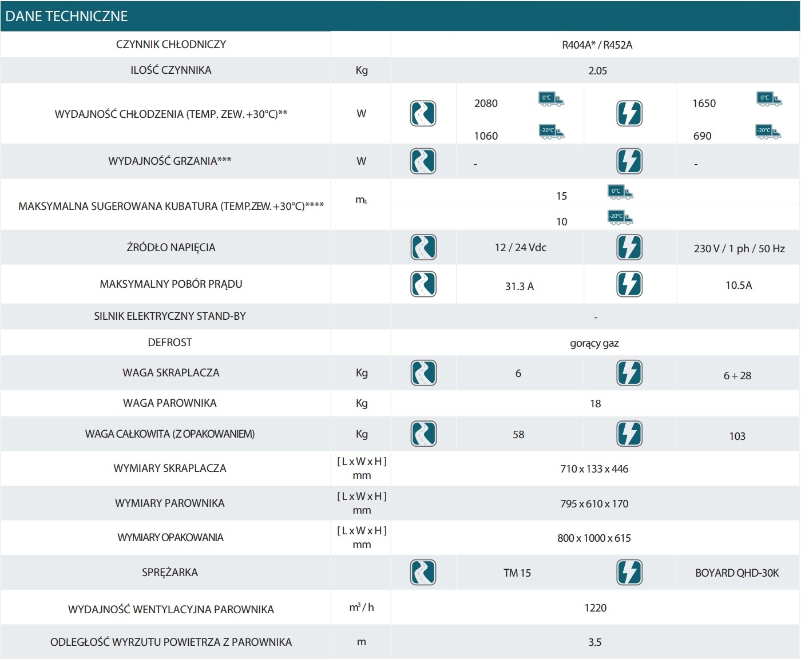The height and width of the screenshot is (659, 801).
Task: Select packaging dimensions 800 x 1000 x 615
Action: (x=594, y=538)
